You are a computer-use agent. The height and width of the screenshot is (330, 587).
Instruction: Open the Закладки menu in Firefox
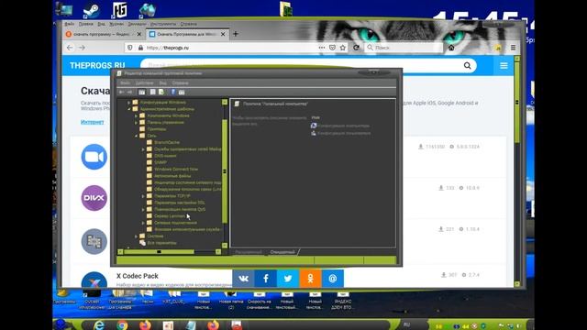137,24
